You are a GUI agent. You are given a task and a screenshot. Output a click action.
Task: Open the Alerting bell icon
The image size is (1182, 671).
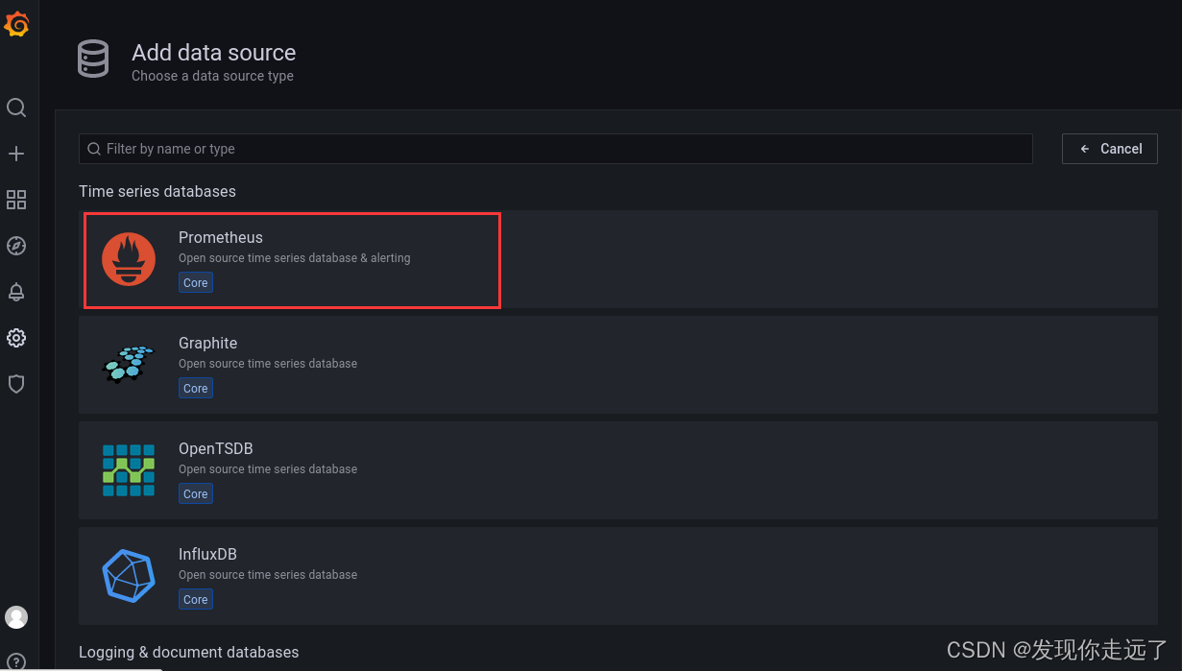tap(16, 292)
